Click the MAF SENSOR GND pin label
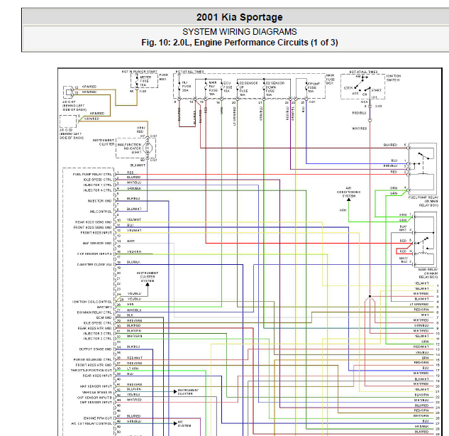Viewport: 449px width, 436px height. (96, 244)
